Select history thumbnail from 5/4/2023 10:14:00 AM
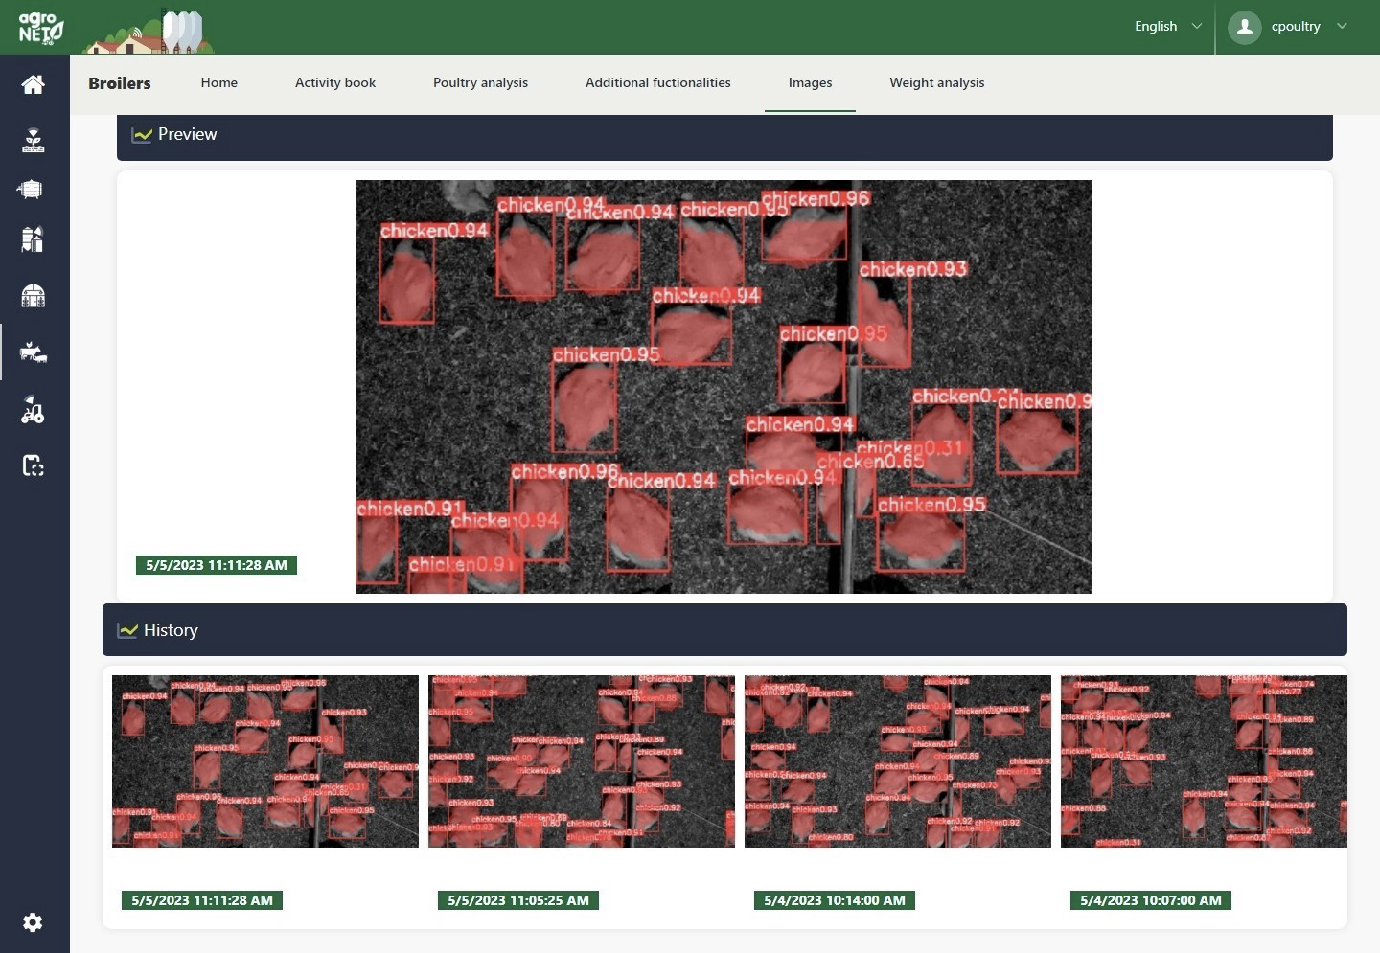 (897, 761)
